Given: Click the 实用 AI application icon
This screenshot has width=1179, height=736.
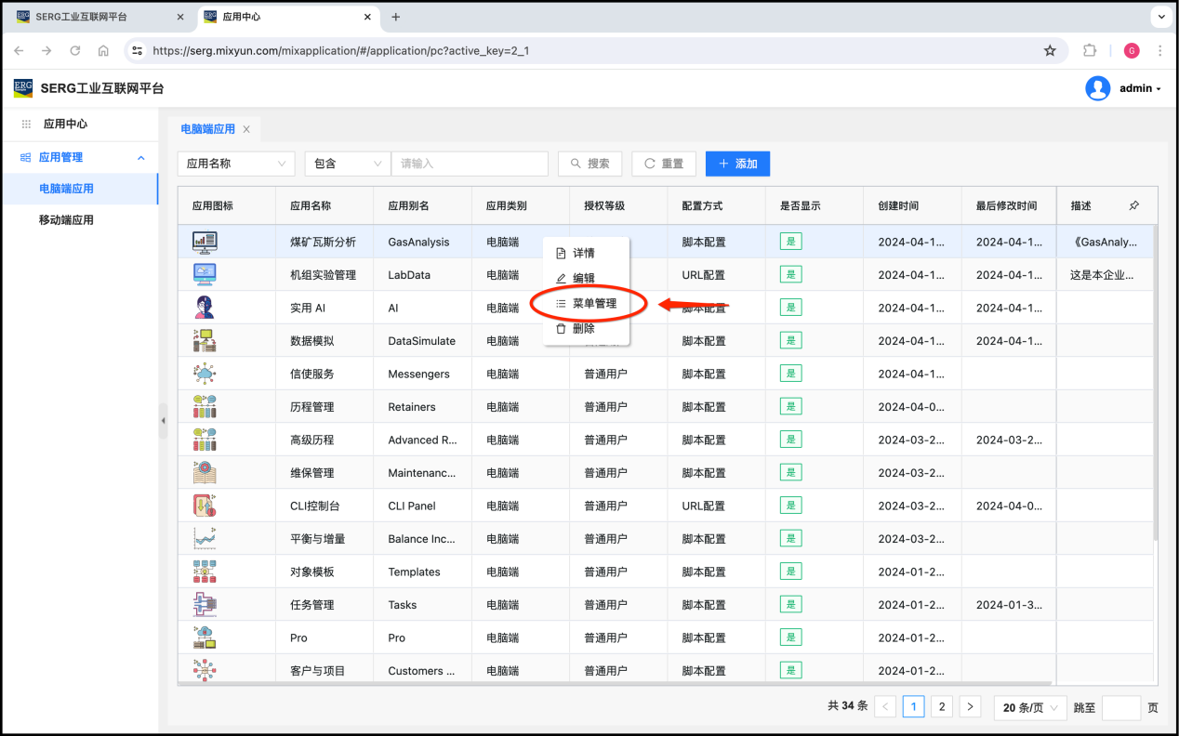Looking at the screenshot, I should 205,308.
